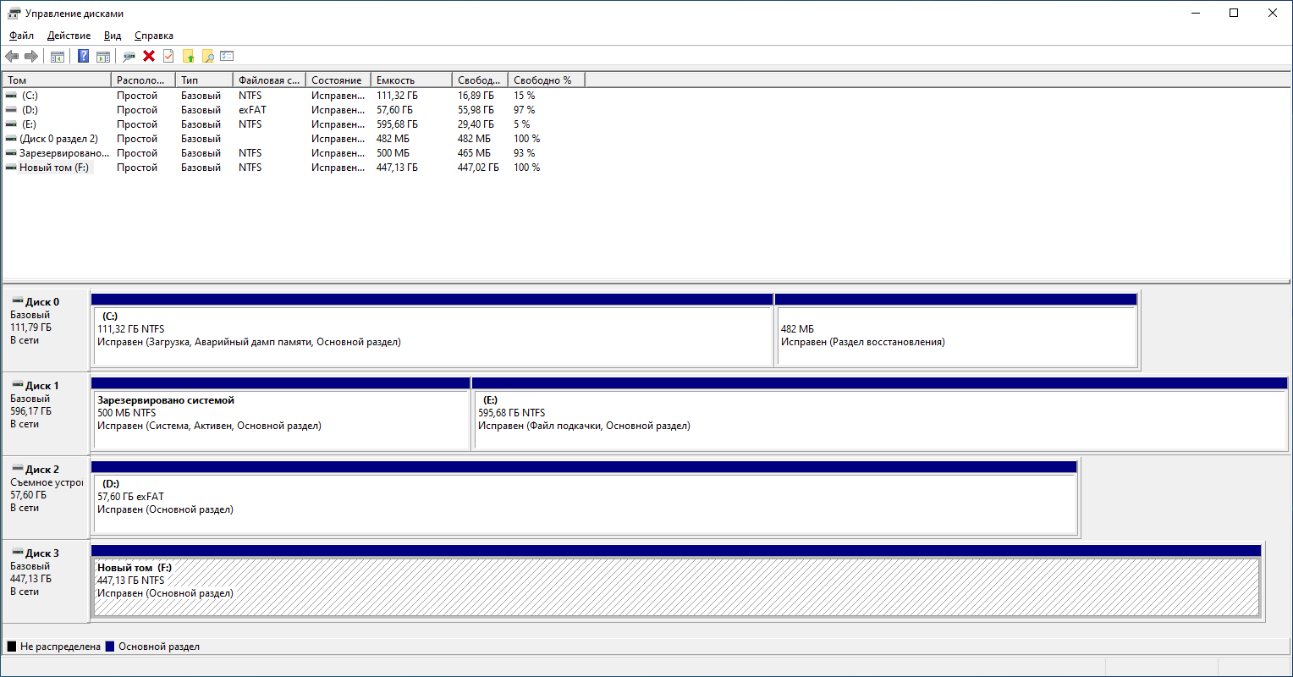Image resolution: width=1293 pixels, height=677 pixels.
Task: Open the Действие menu
Action: pos(69,36)
